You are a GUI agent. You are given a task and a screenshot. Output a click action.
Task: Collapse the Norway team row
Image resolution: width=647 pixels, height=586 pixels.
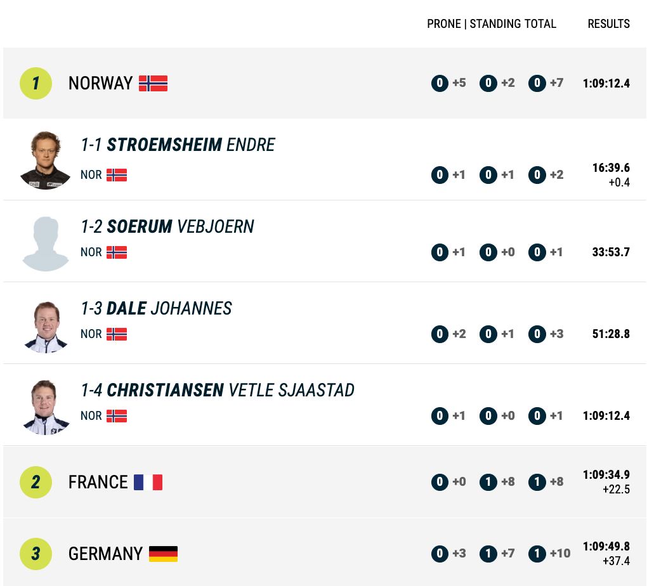click(x=324, y=83)
